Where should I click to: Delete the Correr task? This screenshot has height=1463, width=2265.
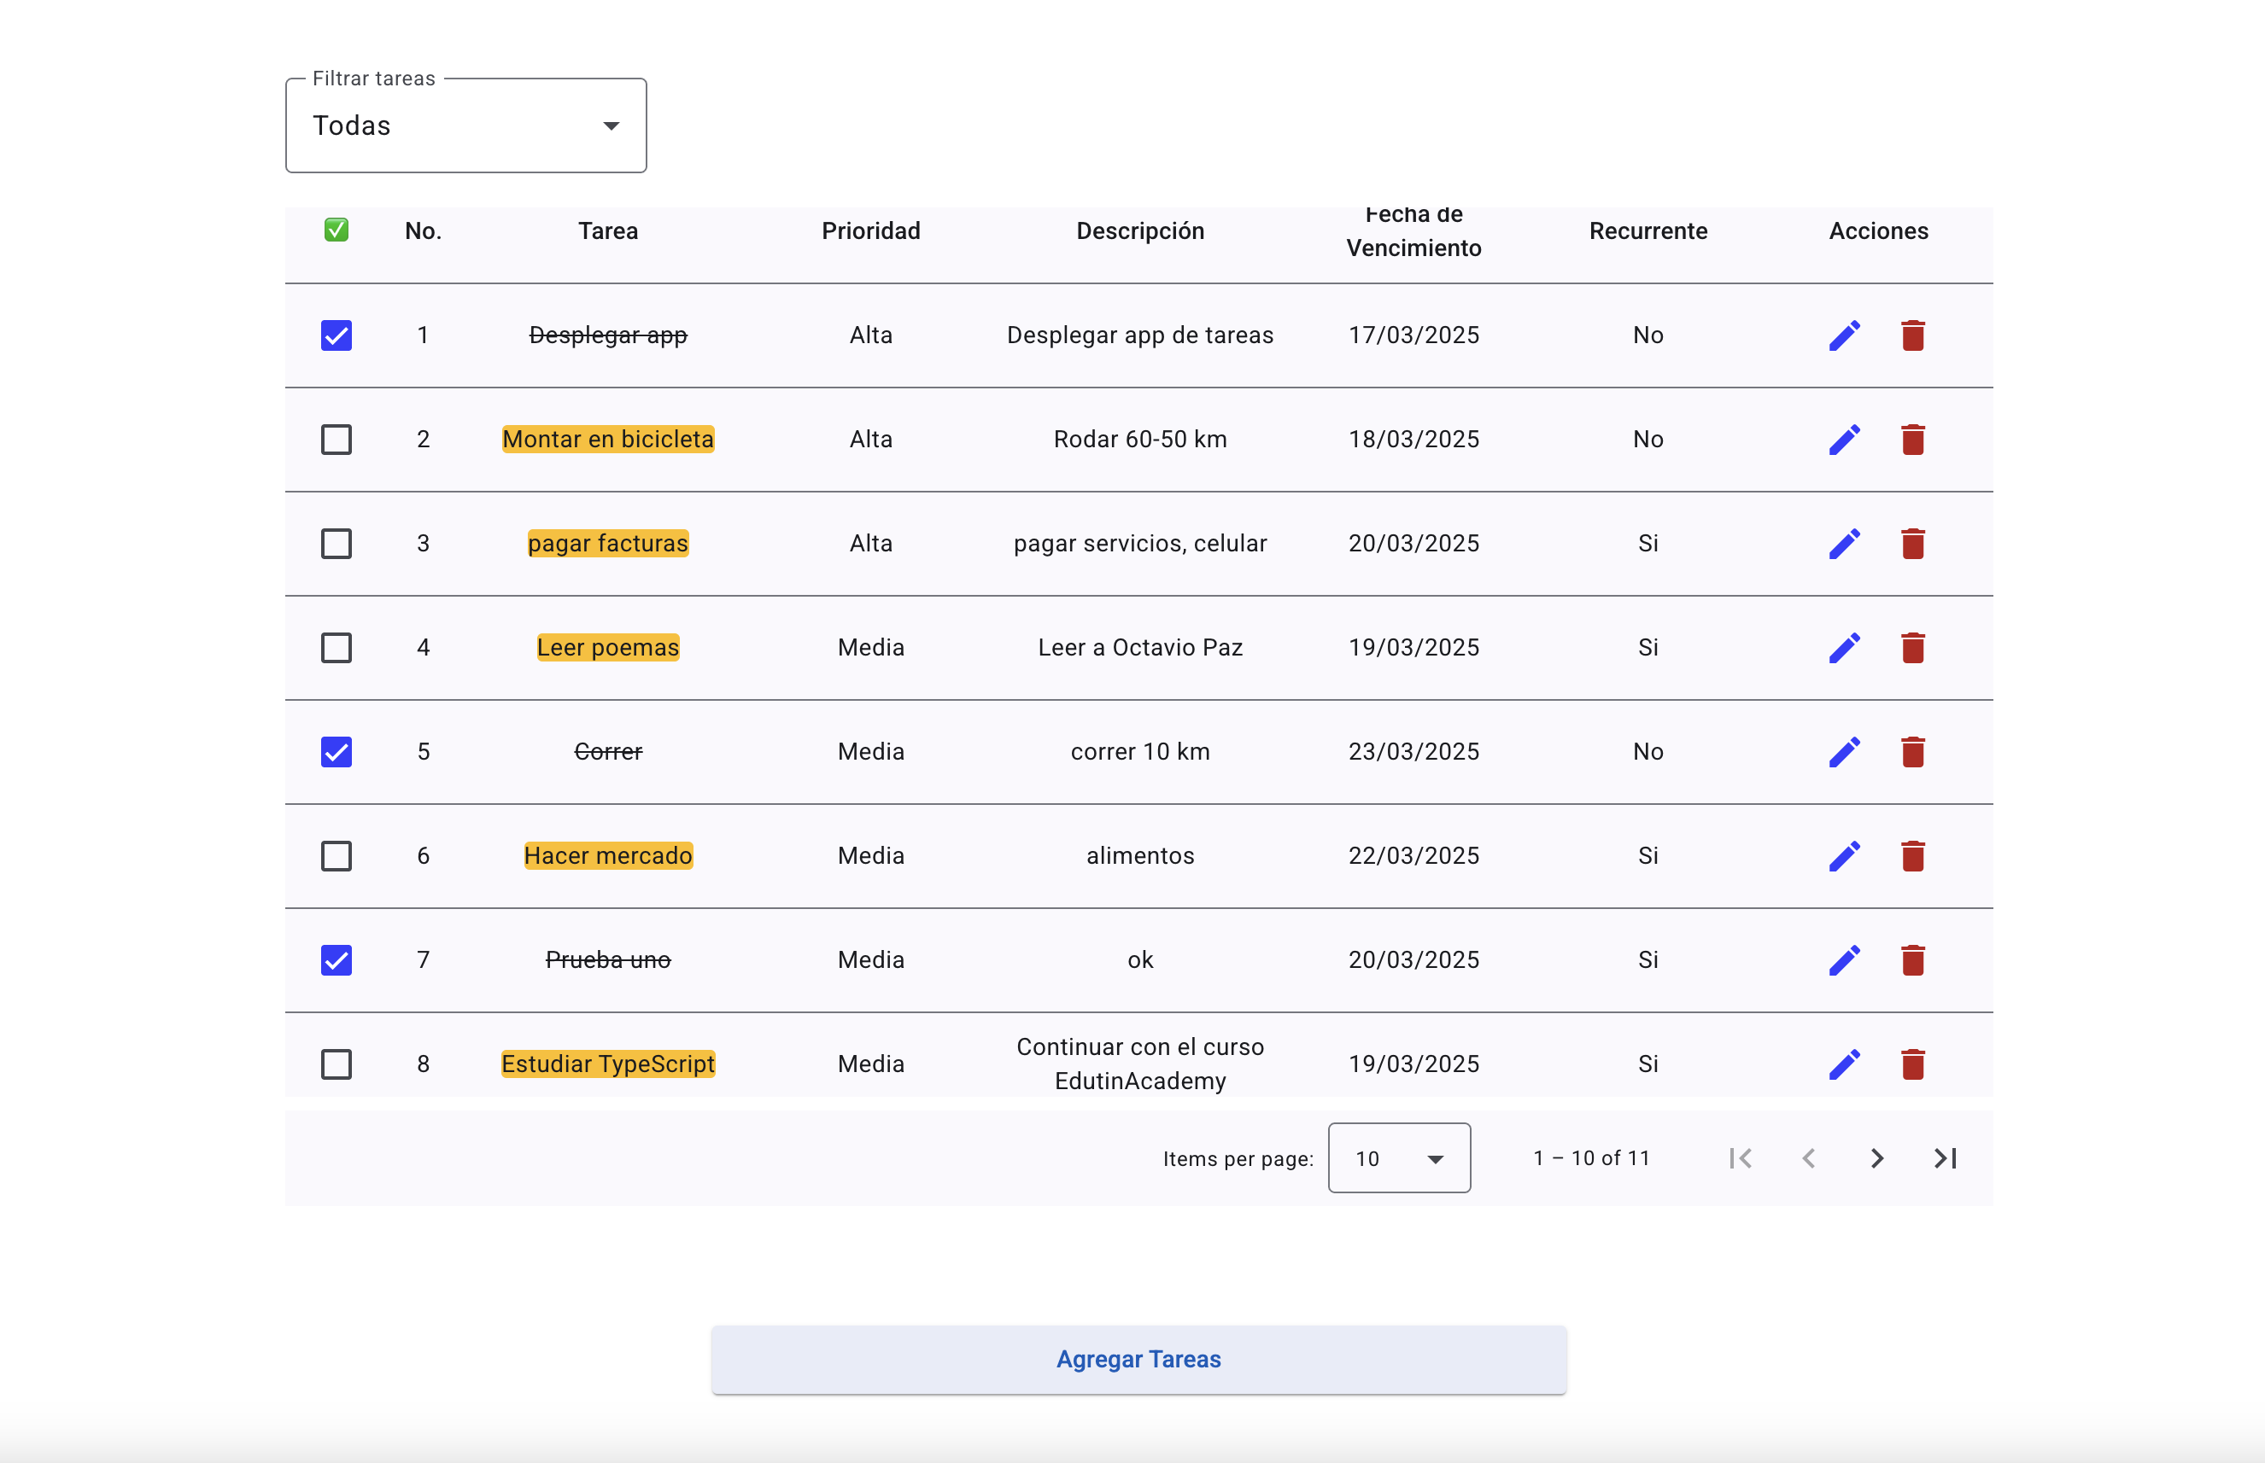tap(1912, 751)
